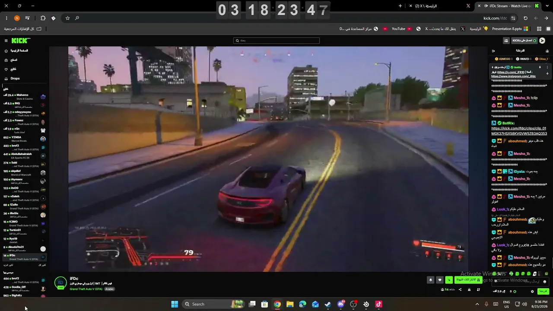Open the BotRix clip link in chat

[519, 131]
